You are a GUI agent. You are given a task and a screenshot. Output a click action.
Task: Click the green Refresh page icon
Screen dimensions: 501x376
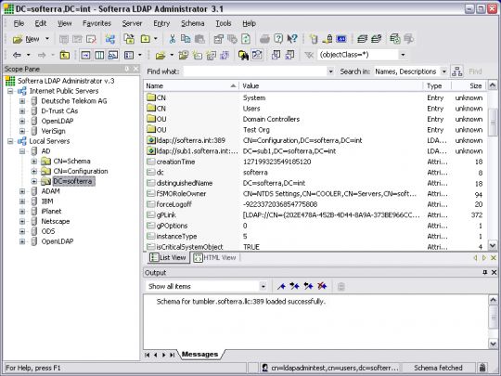[246, 39]
